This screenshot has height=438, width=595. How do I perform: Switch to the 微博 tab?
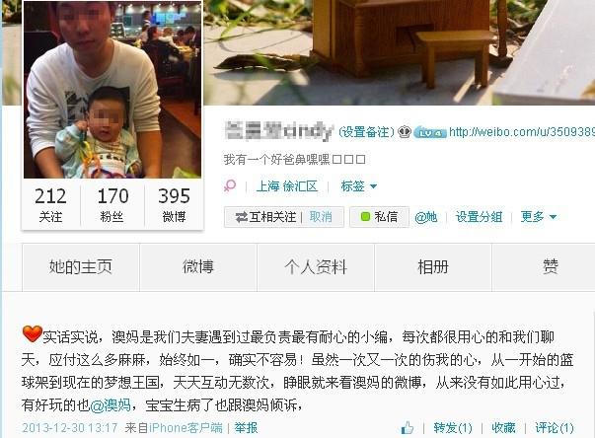point(198,267)
